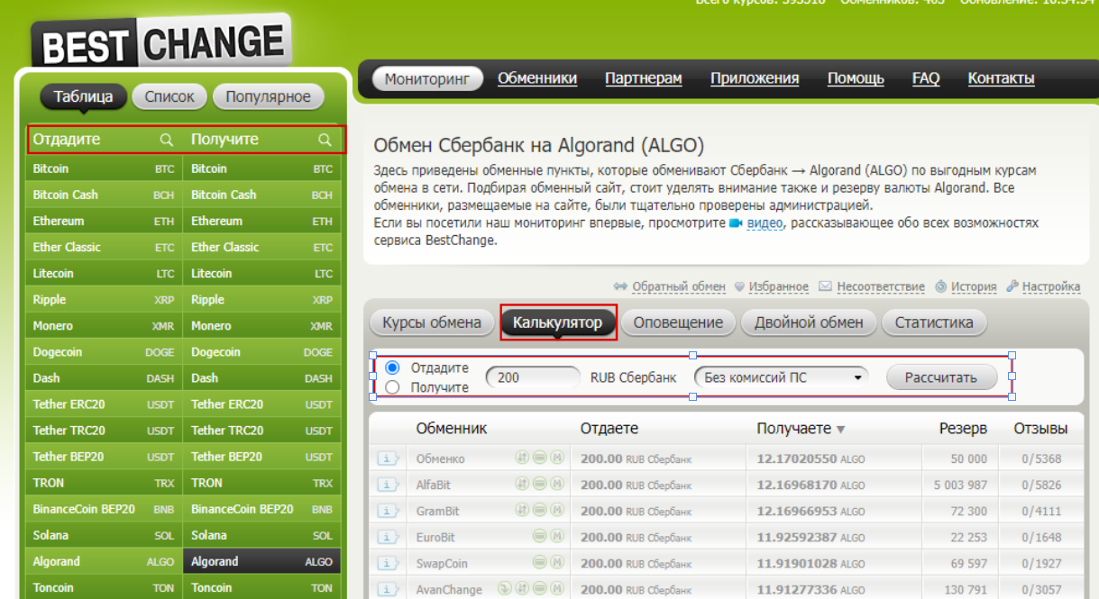Select the Популярное view tab
The height and width of the screenshot is (599, 1099).
[x=268, y=96]
